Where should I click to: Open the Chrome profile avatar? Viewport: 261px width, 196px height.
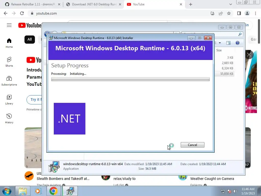pos(247,13)
